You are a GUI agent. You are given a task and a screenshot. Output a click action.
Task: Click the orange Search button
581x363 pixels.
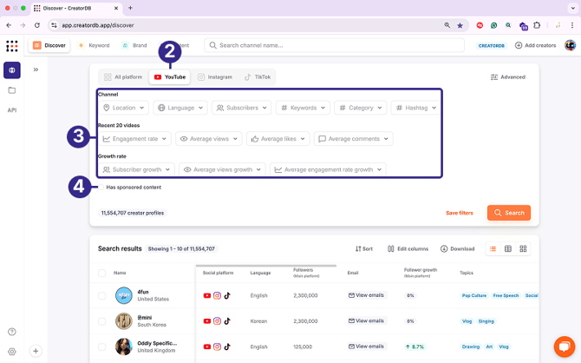pos(509,213)
